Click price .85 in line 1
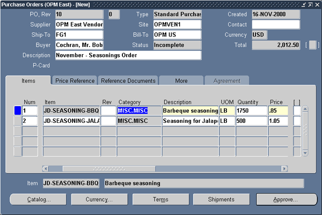This screenshot has width=322, height=215. point(278,110)
